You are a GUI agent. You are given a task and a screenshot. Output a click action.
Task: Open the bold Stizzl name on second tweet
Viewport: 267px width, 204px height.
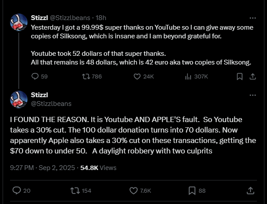[x=39, y=95]
